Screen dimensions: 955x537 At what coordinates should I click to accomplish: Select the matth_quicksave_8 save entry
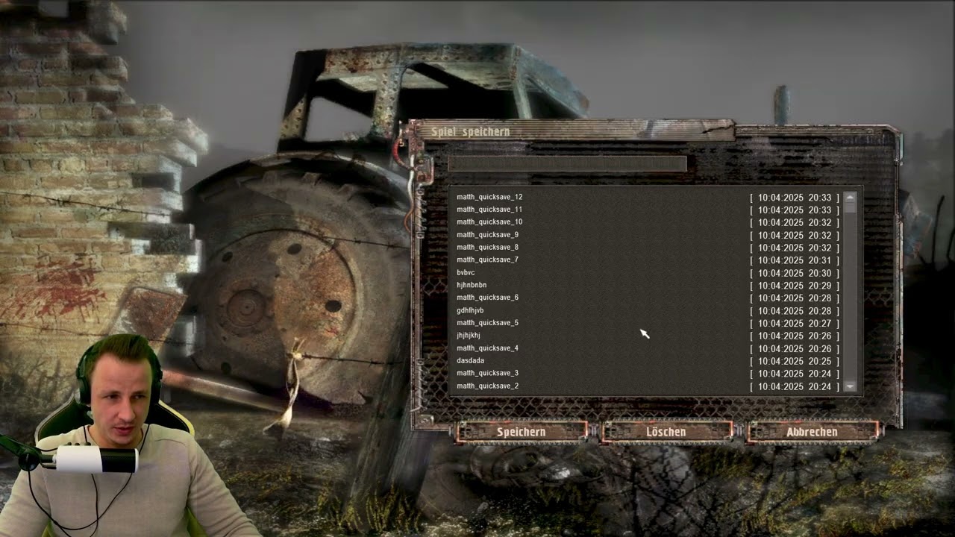pos(647,248)
